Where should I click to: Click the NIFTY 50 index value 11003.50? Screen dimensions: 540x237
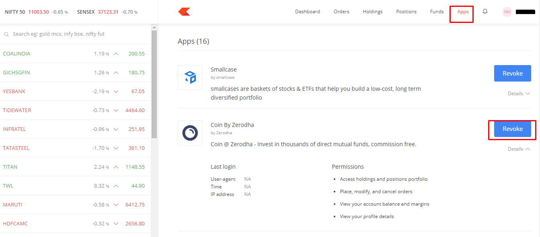[39, 12]
